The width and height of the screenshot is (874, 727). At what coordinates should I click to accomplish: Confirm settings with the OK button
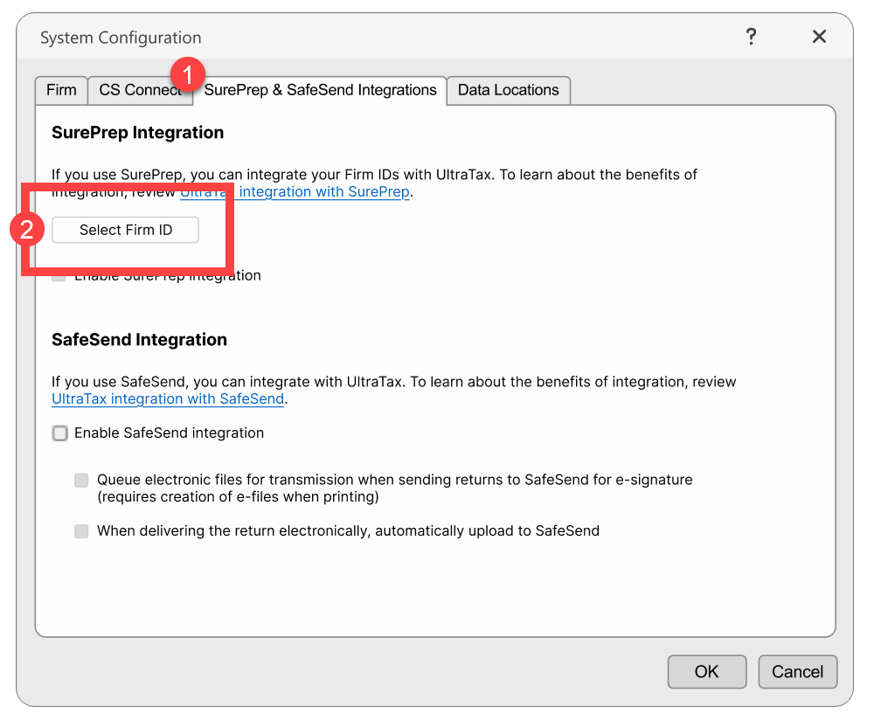(706, 672)
